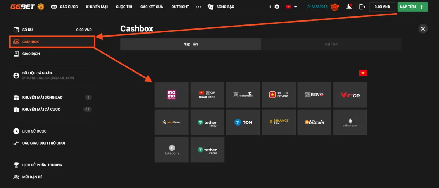Click the GGBET logo
439x188 pixels.
(x=23, y=7)
